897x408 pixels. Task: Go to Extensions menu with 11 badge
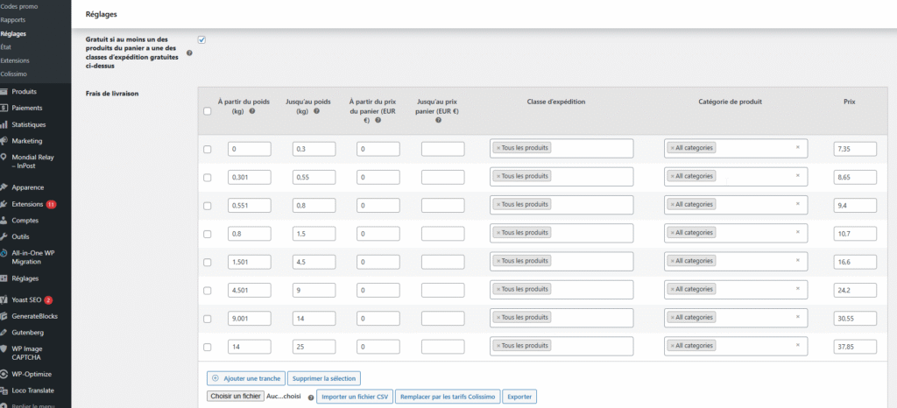coord(28,204)
